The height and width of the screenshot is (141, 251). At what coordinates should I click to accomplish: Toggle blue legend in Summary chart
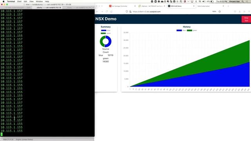(x=105, y=31)
